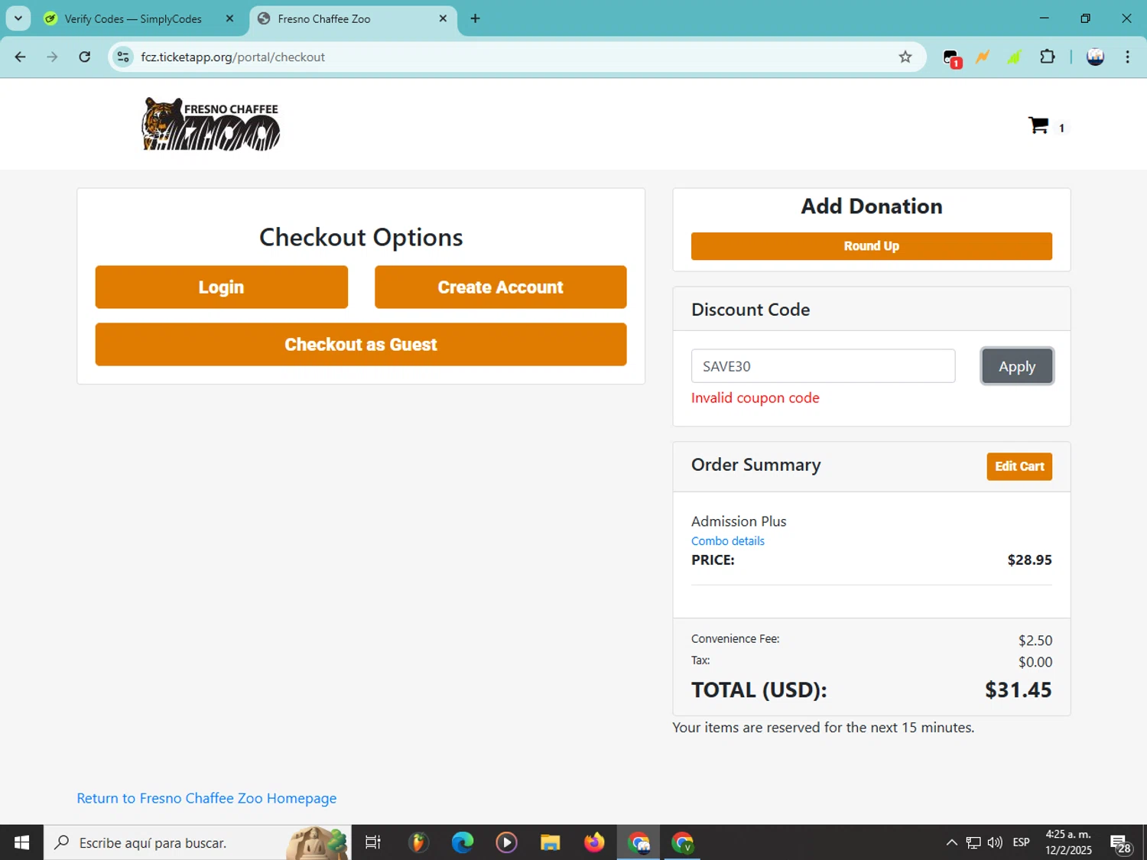Switch to the active Chrome taskbar window
This screenshot has width=1147, height=860.
pyautogui.click(x=638, y=842)
